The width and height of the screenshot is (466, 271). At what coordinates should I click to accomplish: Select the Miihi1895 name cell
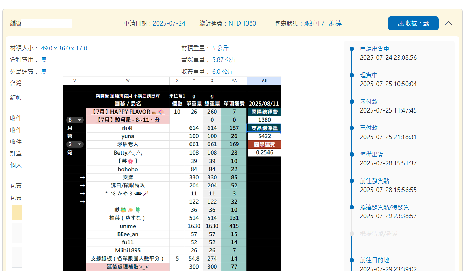(x=128, y=250)
